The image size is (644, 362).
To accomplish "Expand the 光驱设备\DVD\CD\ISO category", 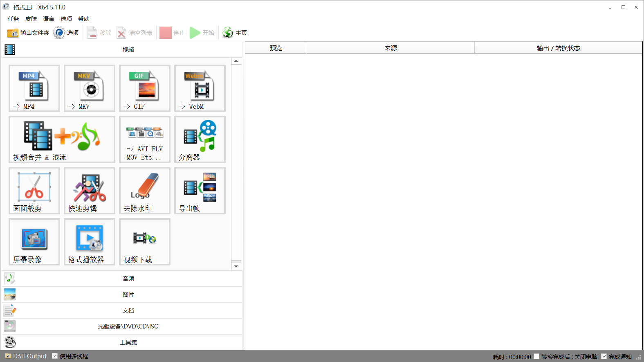I will click(122, 326).
